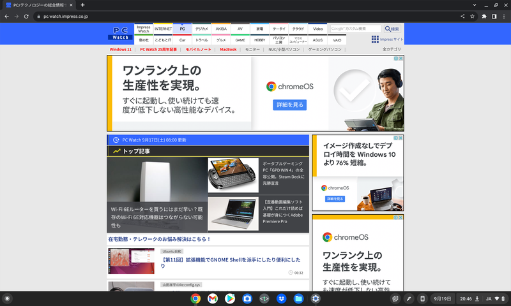Open Settings gear in the shelf
The height and width of the screenshot is (306, 511).
(316, 298)
